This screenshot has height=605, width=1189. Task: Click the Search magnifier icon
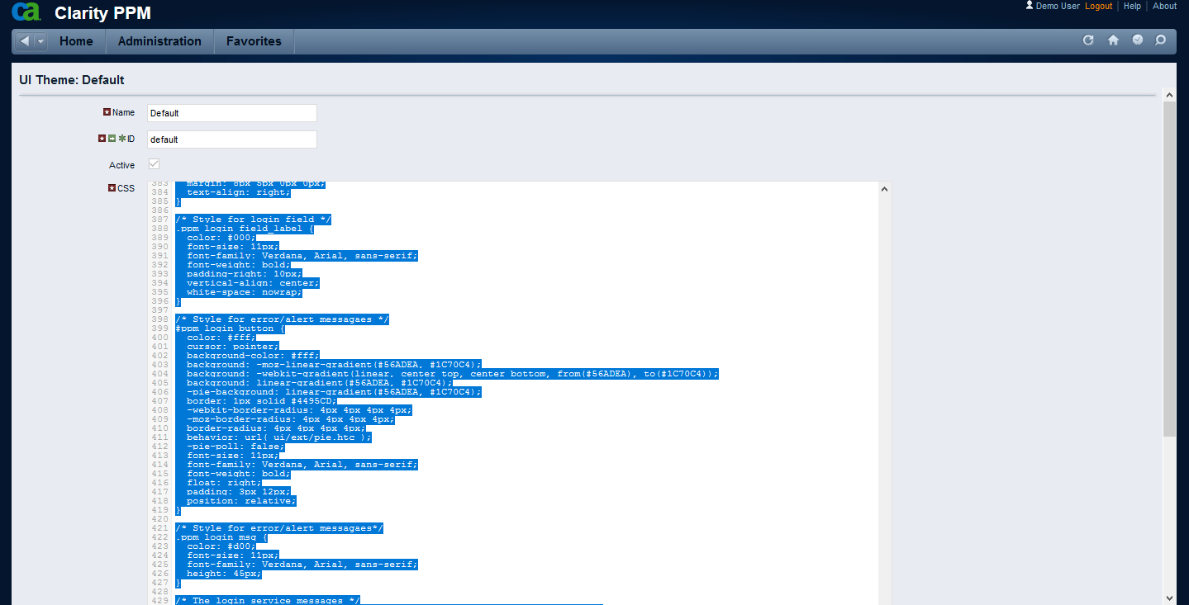tap(1161, 40)
